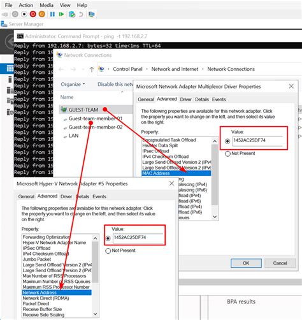Click up arrow of Hyper-V property list scrollbar
This screenshot has height=320, width=302.
(x=95, y=238)
